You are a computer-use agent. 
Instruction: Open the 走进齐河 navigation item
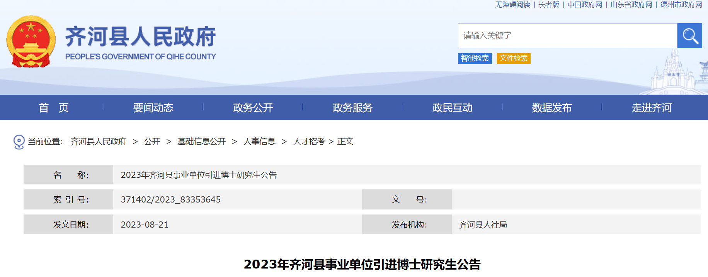click(652, 108)
